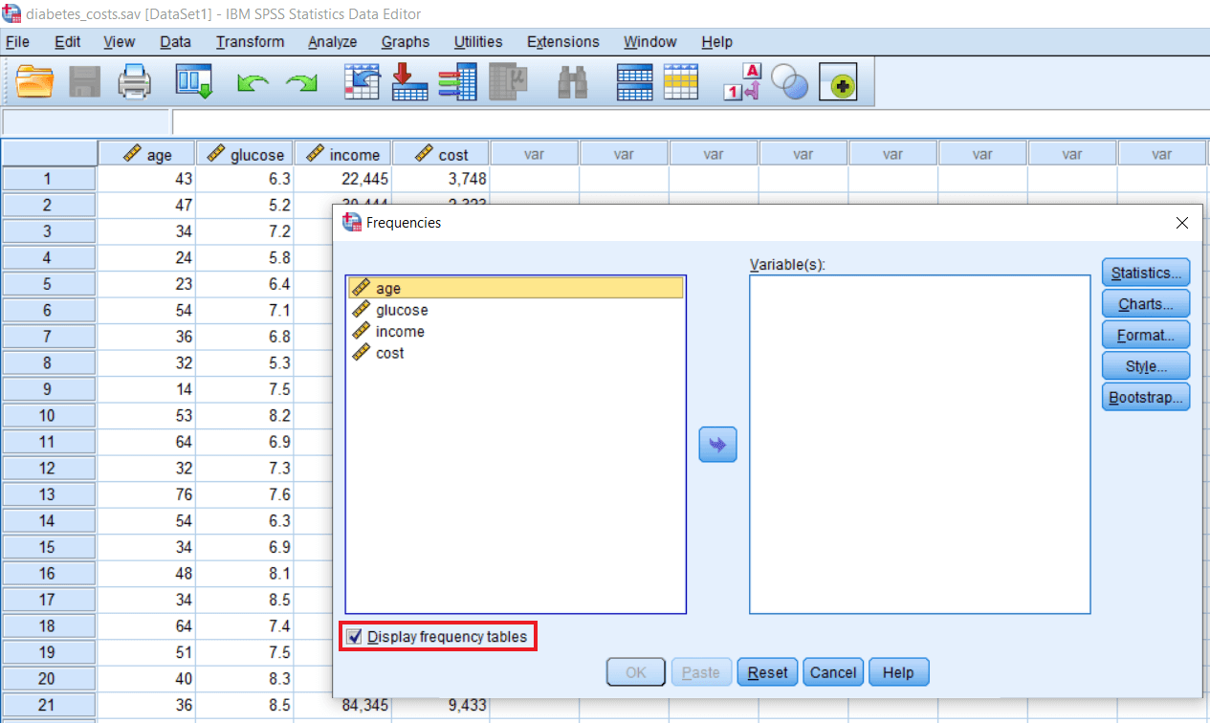Select row number 1 header

pyautogui.click(x=49, y=179)
